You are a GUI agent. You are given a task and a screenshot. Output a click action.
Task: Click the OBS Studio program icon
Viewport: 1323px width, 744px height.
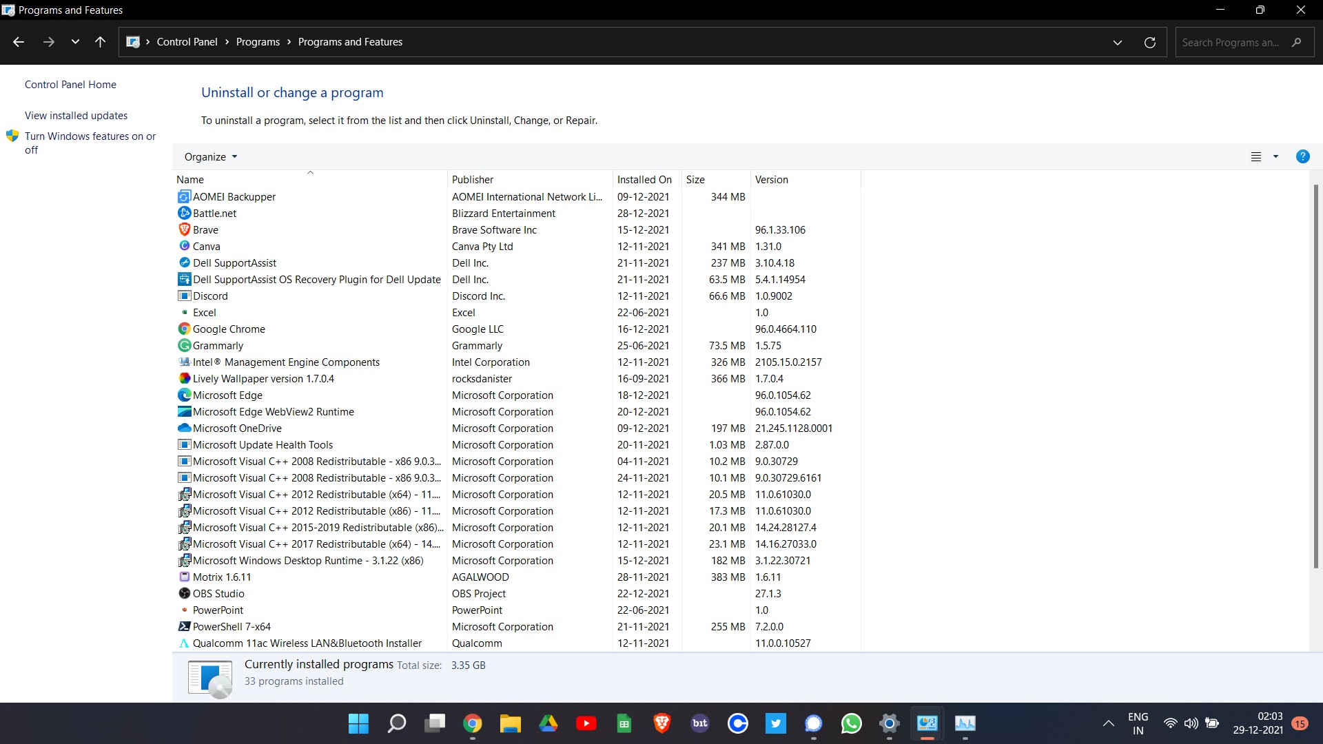[x=184, y=594]
